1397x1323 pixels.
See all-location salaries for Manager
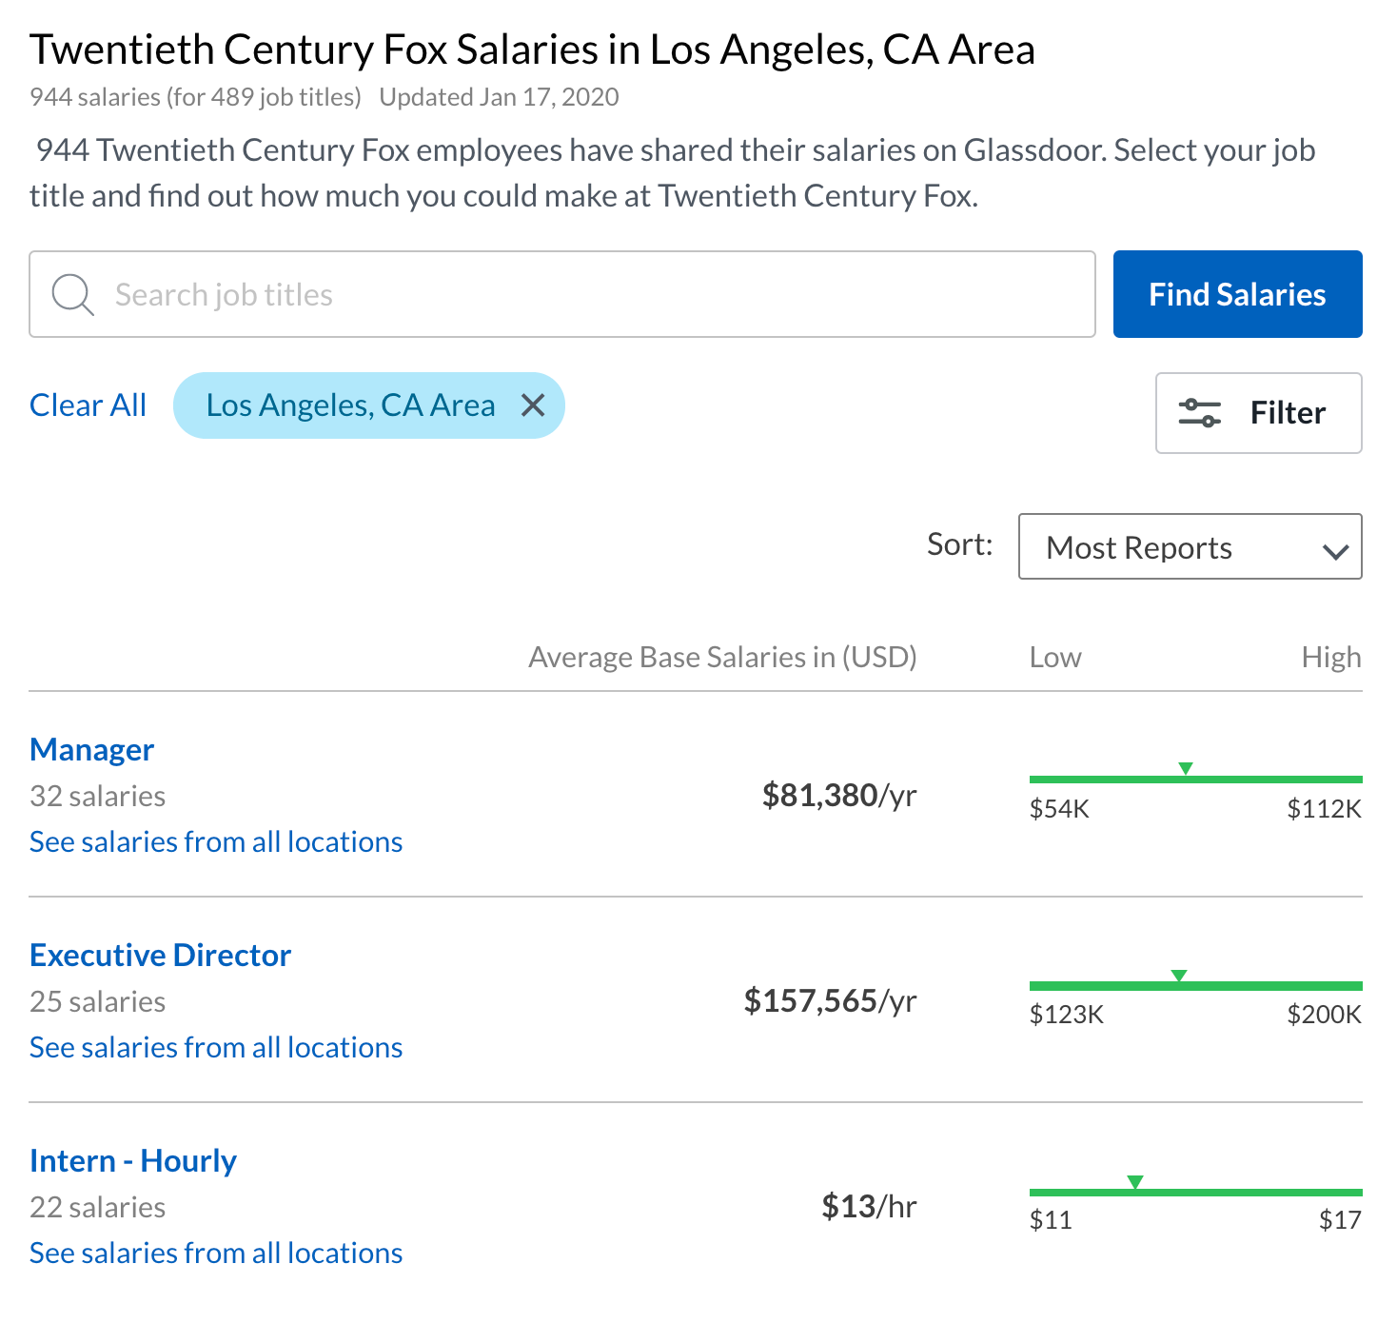[x=216, y=842]
